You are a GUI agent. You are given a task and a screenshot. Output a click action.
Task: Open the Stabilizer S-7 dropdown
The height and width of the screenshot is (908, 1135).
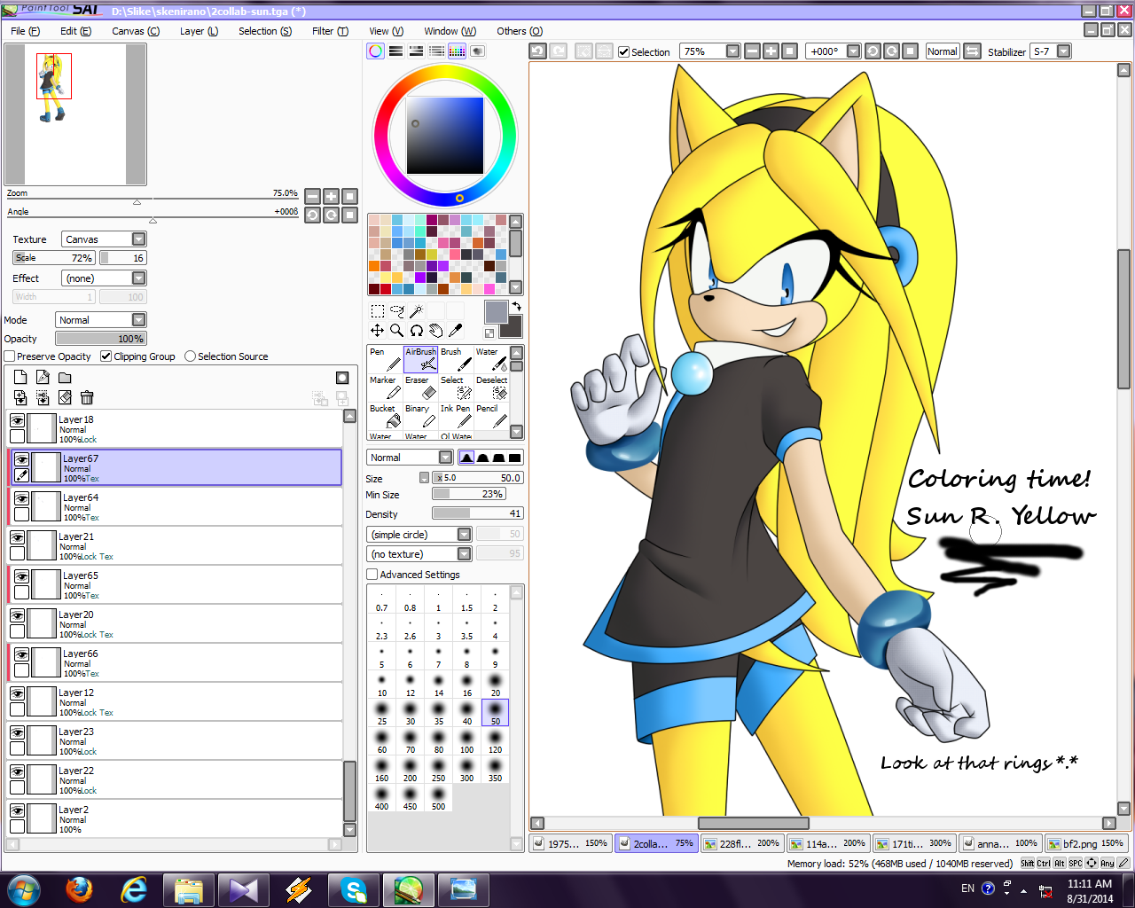(1051, 51)
